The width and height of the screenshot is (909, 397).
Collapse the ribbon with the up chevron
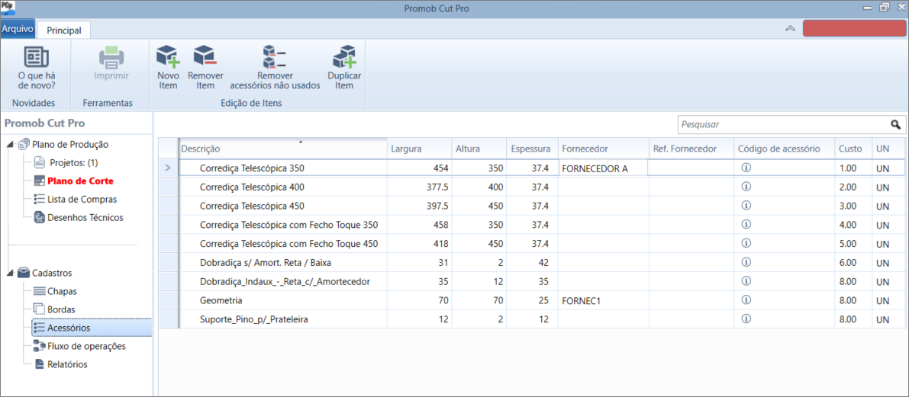coord(790,28)
